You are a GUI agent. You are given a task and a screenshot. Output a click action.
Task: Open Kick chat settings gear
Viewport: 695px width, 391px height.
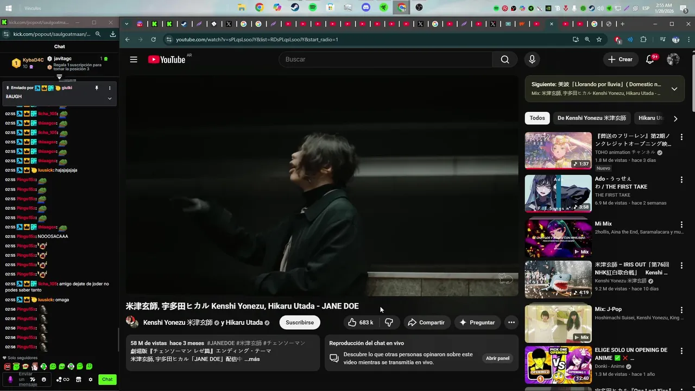click(91, 380)
